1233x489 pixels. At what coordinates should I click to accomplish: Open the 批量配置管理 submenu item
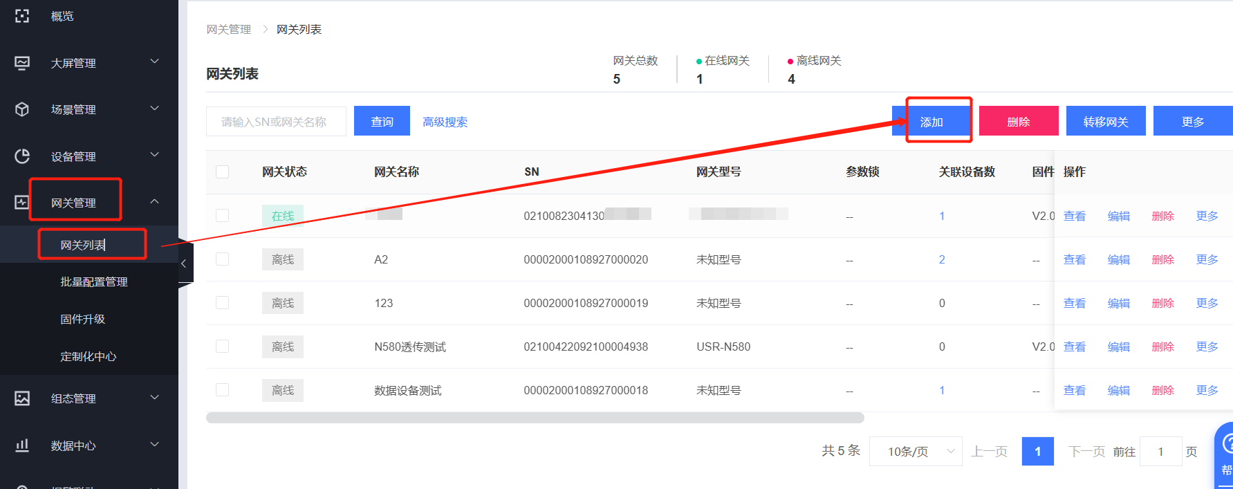tap(94, 282)
